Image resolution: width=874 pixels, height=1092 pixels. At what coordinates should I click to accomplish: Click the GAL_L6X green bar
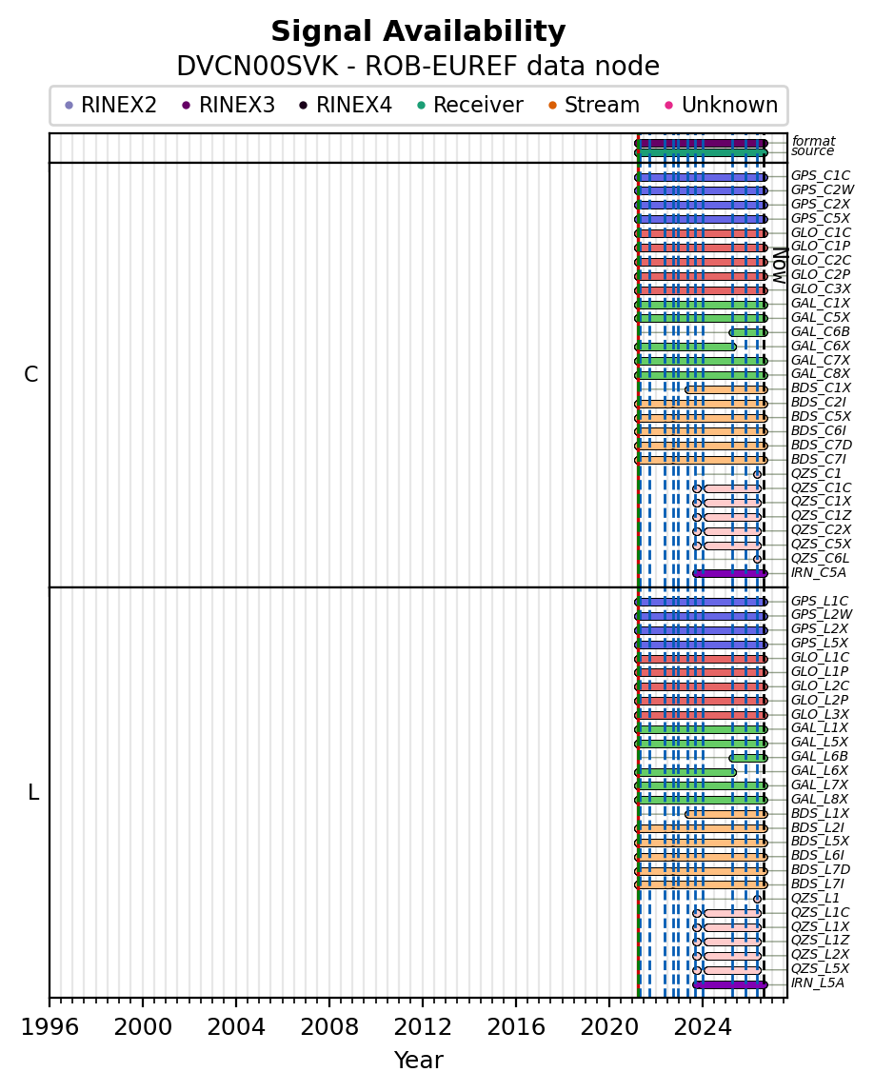click(685, 772)
